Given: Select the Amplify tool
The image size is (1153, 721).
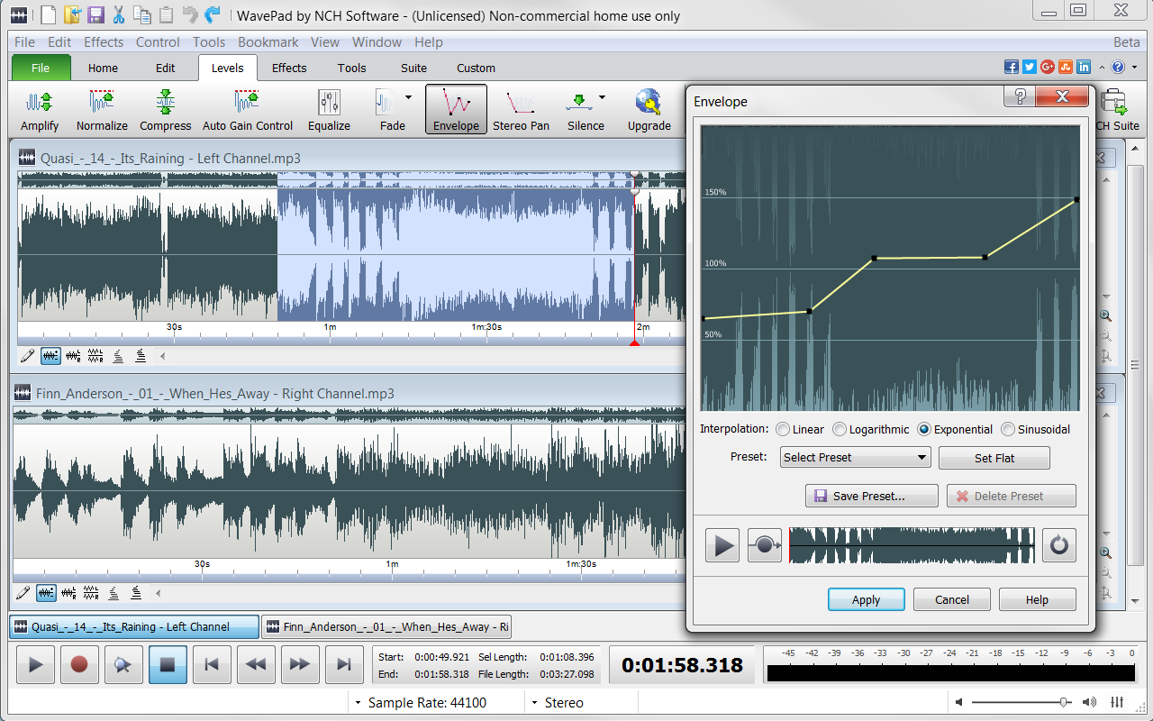Looking at the screenshot, I should click(39, 108).
